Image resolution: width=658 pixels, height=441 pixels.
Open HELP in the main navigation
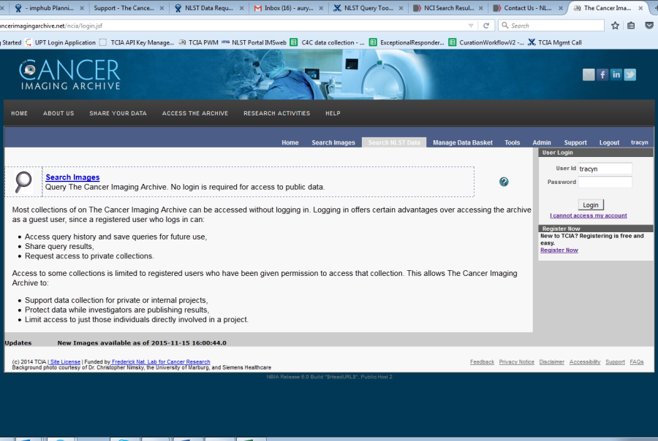coord(333,113)
